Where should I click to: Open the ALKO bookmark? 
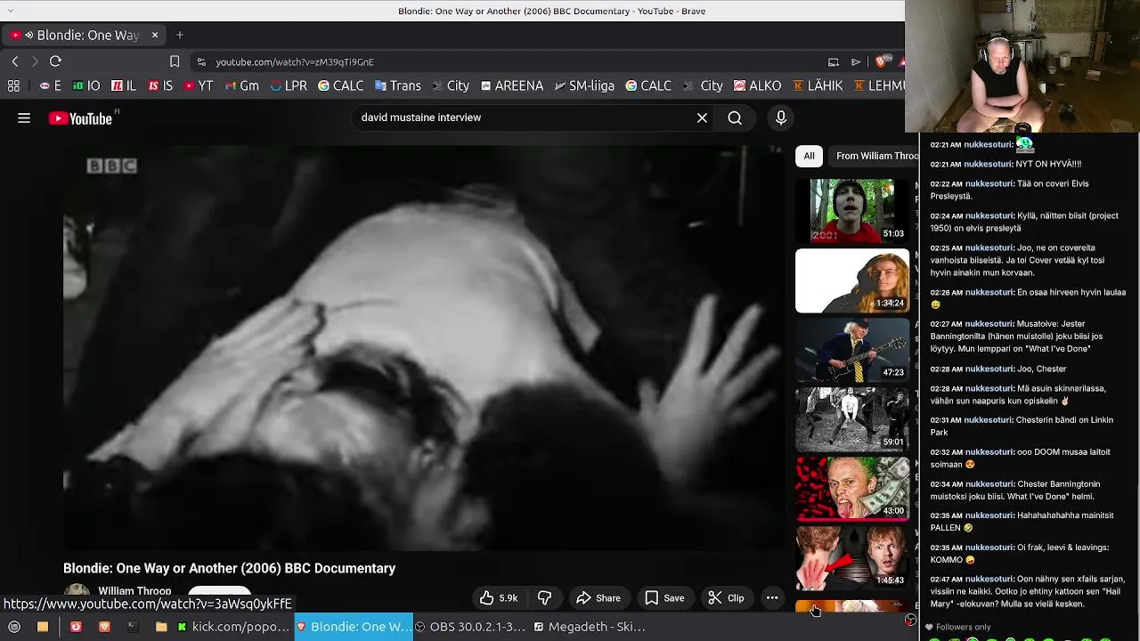point(757,85)
